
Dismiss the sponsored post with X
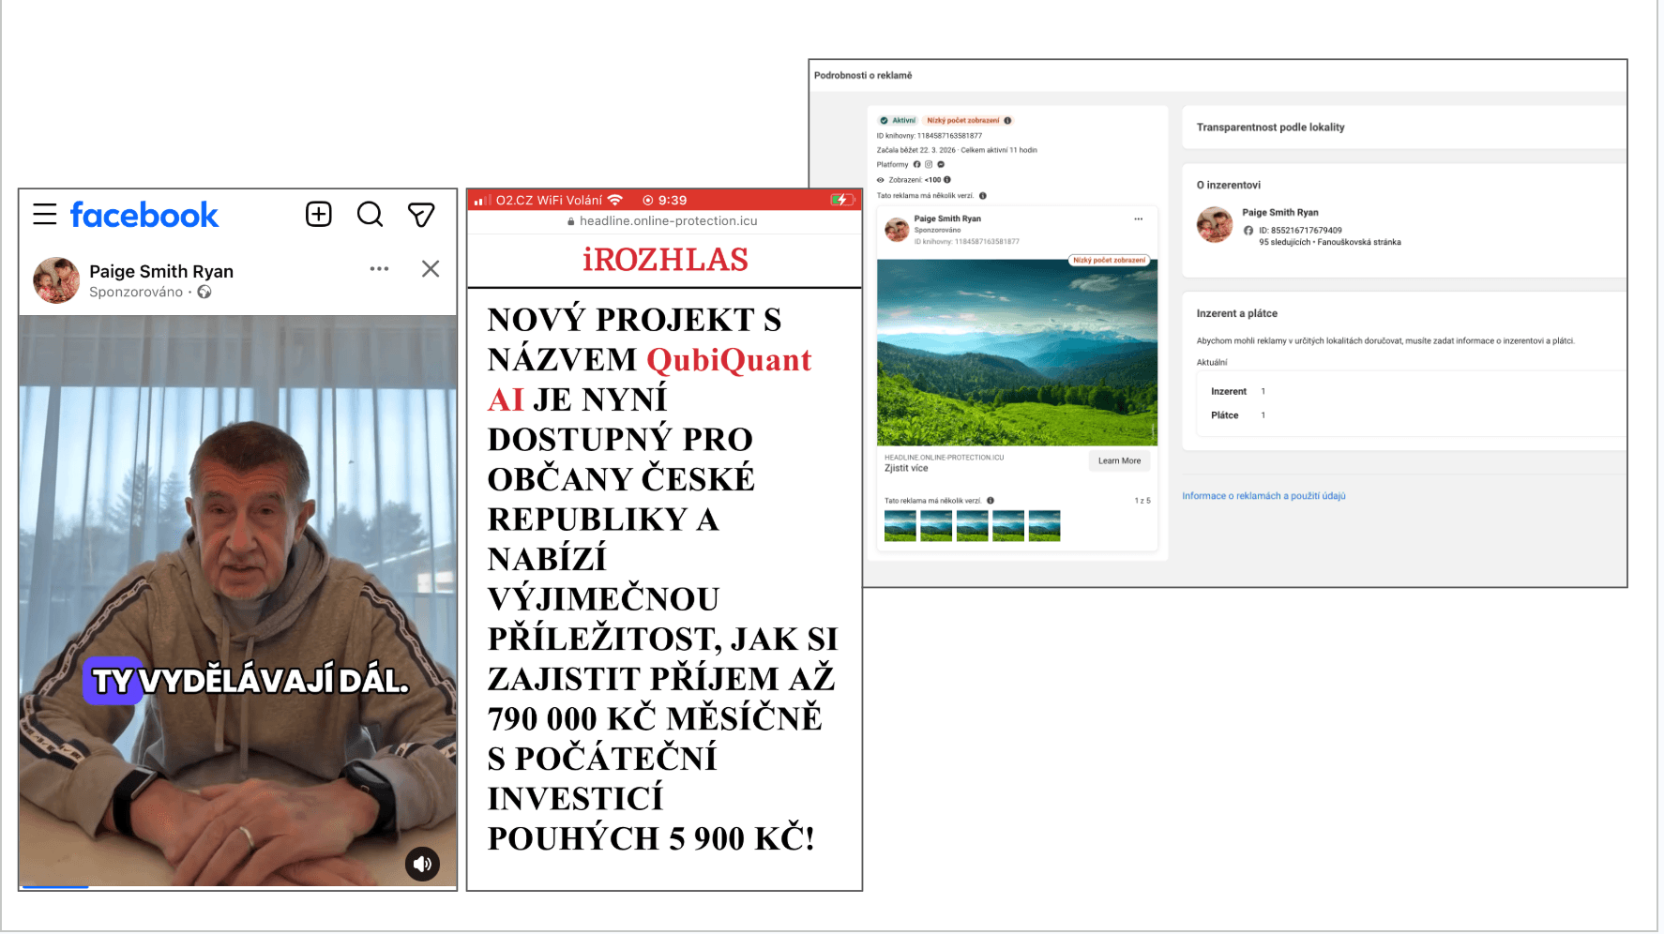click(x=431, y=269)
